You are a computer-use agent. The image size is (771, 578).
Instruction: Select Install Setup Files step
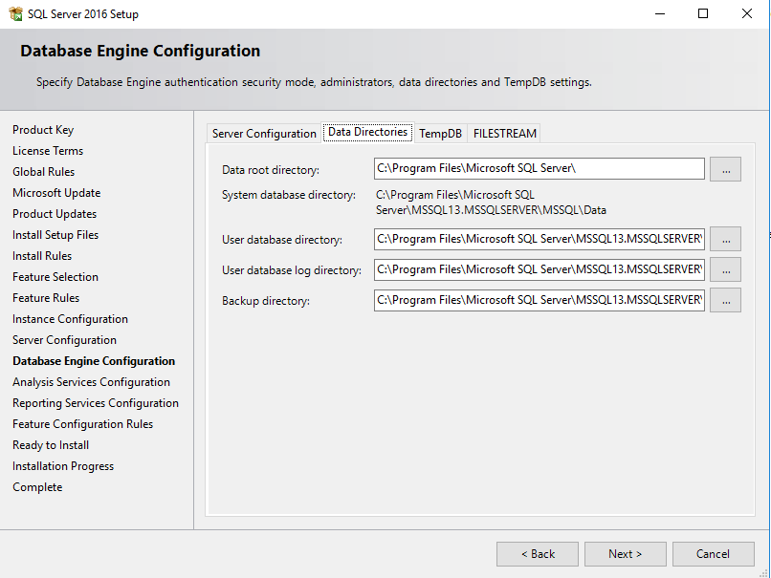pyautogui.click(x=55, y=235)
